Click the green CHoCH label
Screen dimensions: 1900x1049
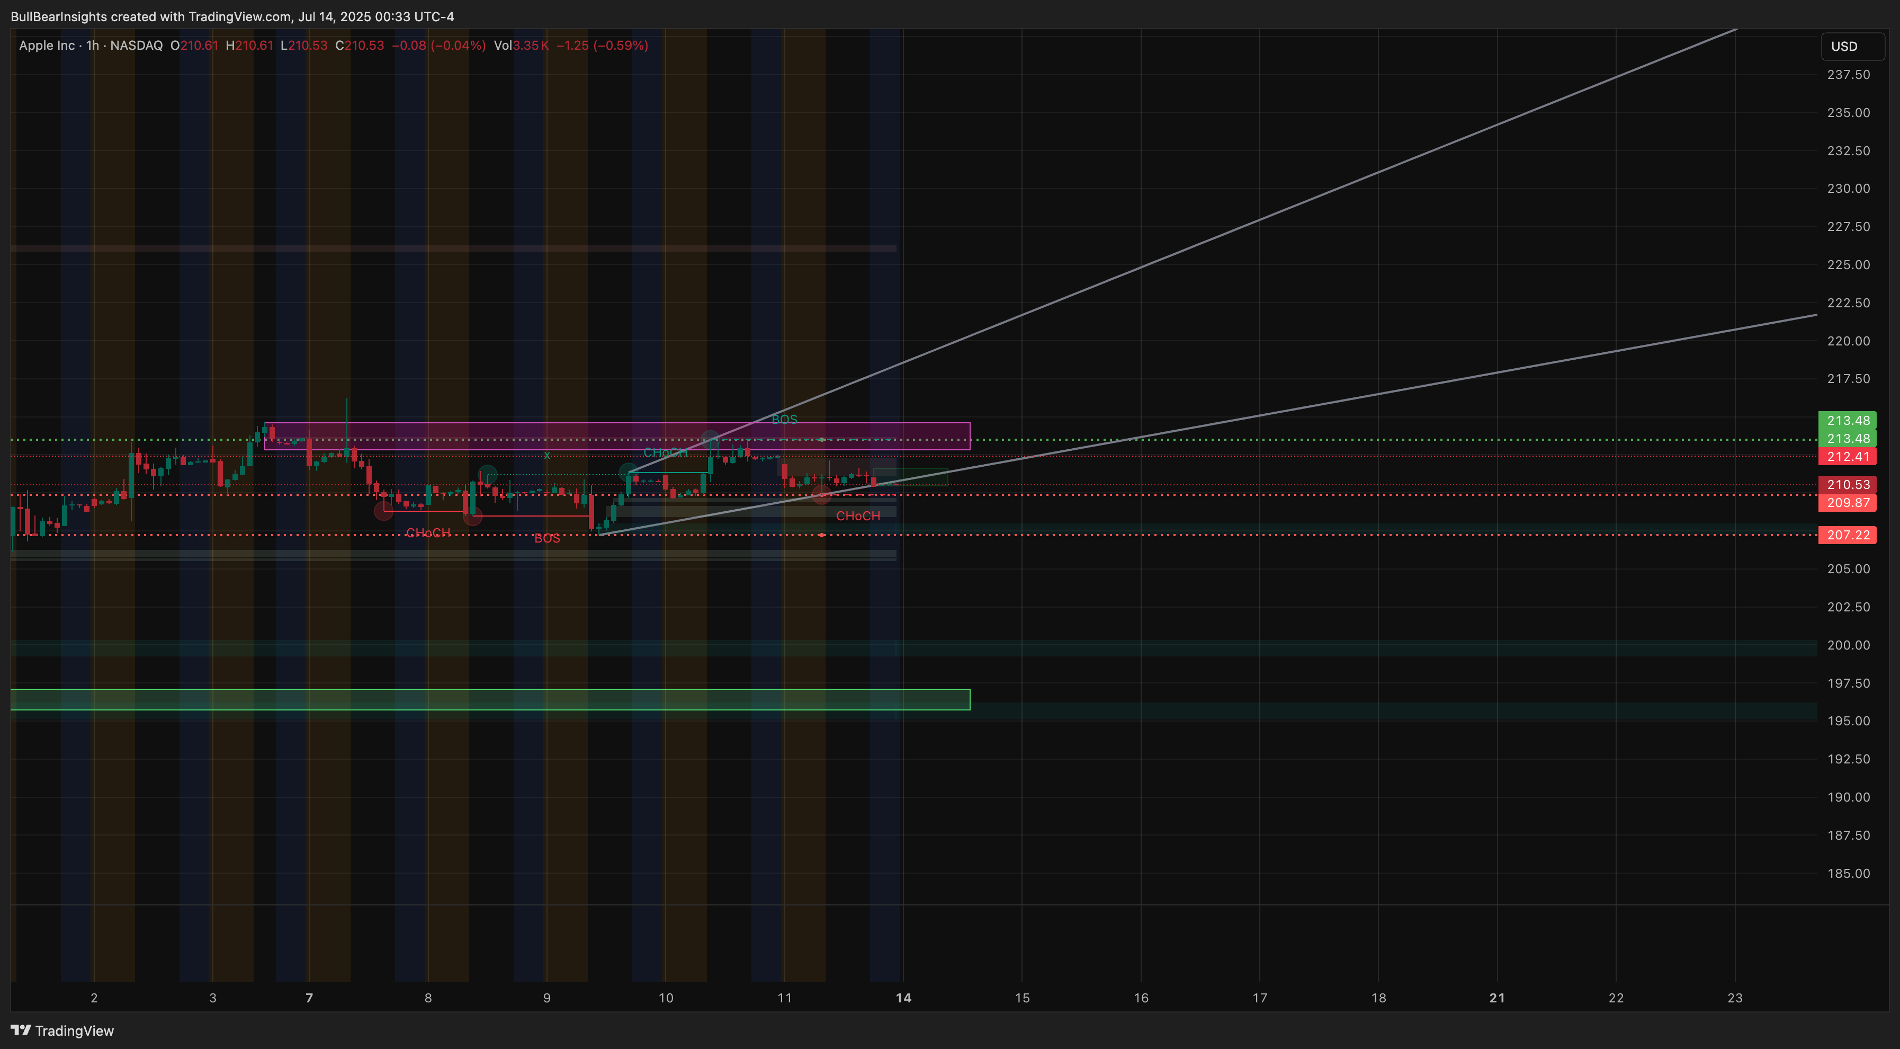[x=665, y=452]
